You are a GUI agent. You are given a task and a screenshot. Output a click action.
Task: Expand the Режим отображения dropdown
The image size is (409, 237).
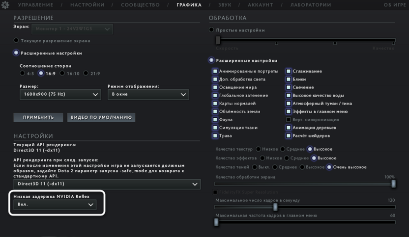[148, 94]
